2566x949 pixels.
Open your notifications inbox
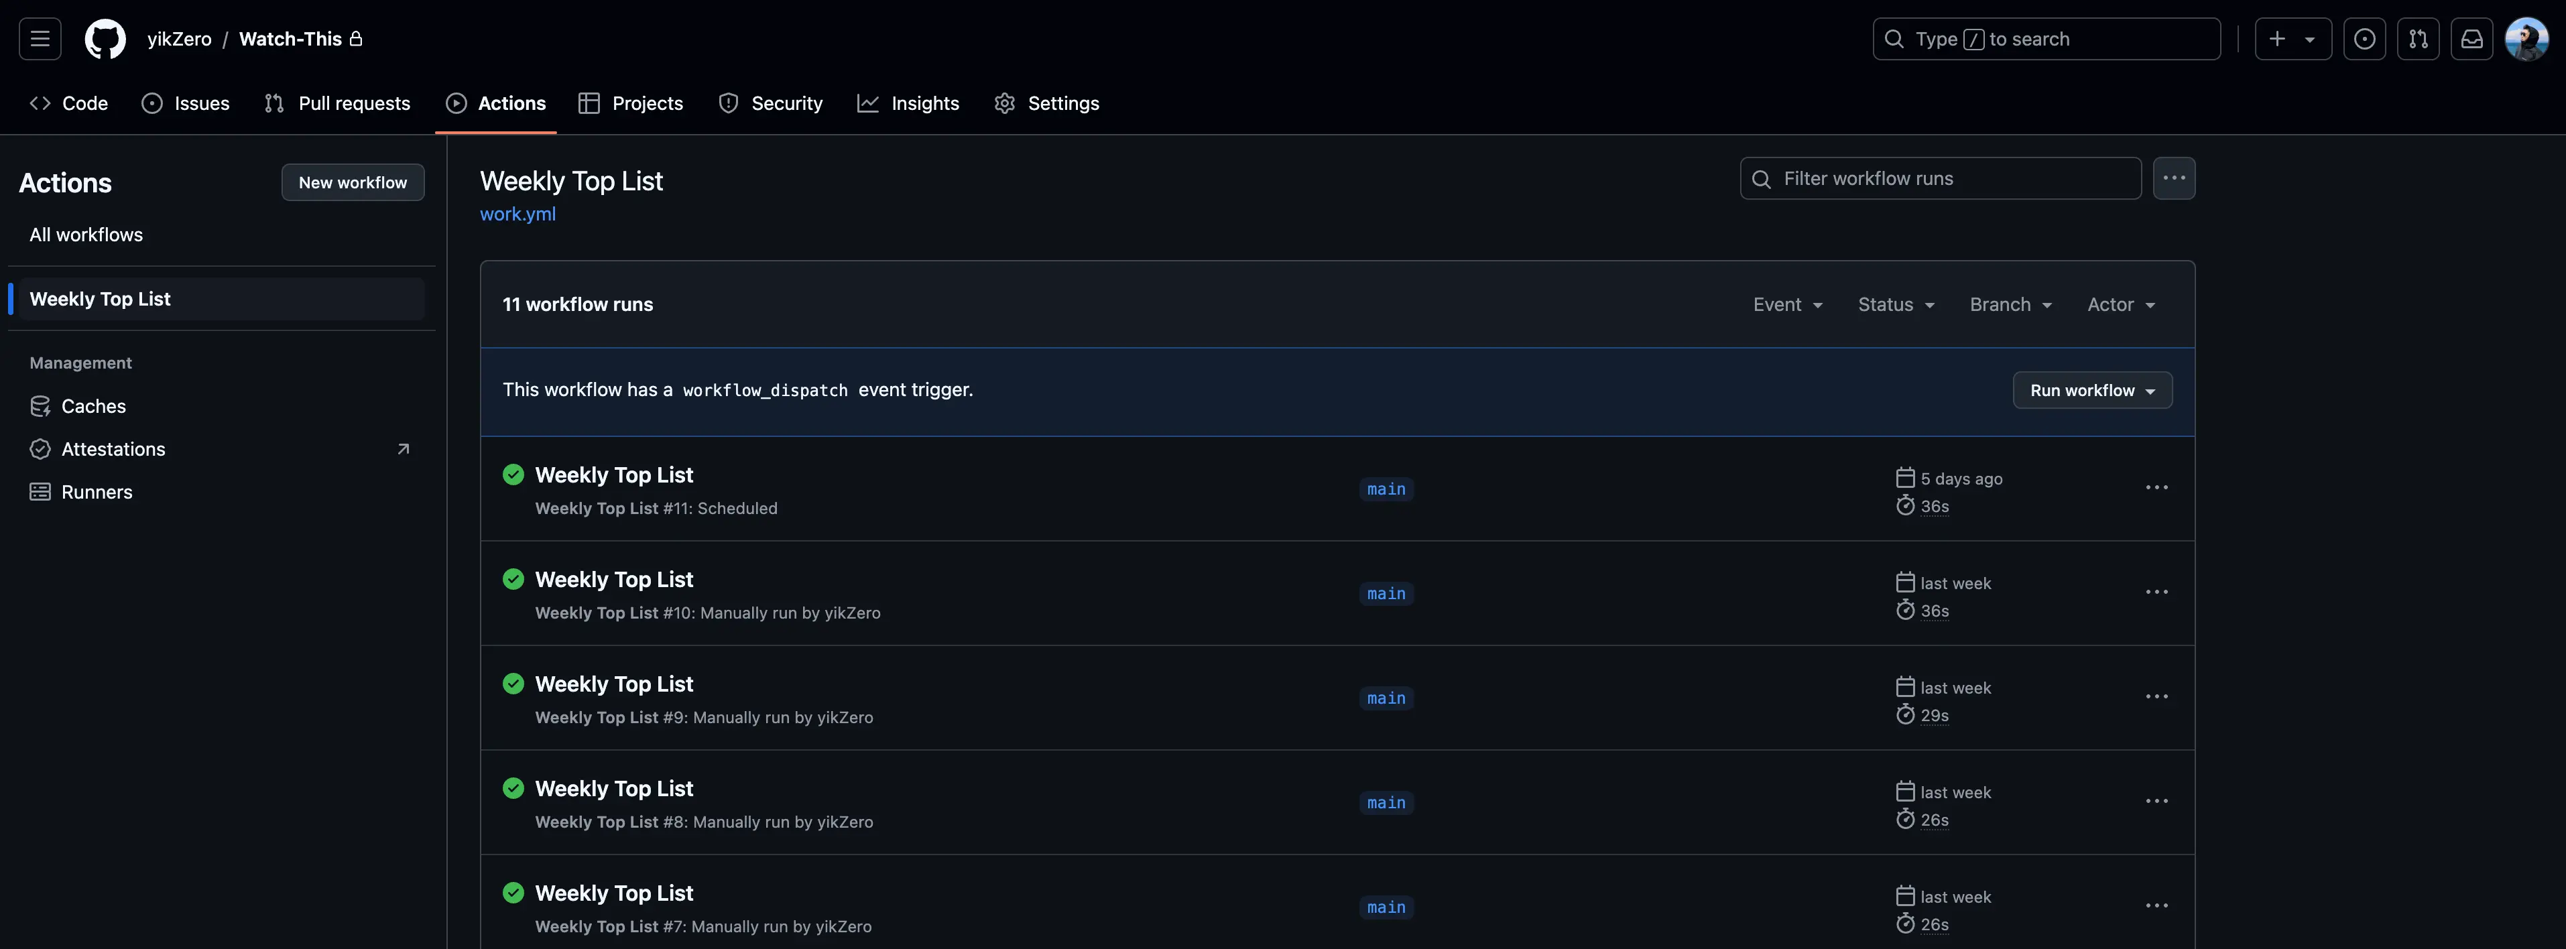(x=2472, y=39)
